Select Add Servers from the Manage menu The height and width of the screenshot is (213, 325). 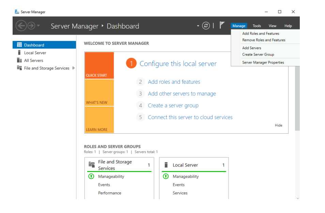251,48
